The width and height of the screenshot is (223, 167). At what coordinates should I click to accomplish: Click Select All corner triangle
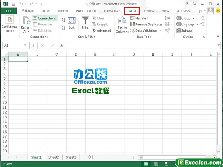click(x=6, y=54)
